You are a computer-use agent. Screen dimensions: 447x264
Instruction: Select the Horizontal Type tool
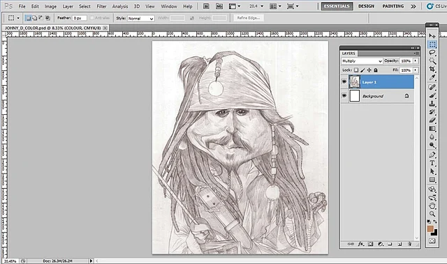[432, 163]
